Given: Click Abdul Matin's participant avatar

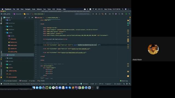Looking at the screenshot, I should 153,49.
